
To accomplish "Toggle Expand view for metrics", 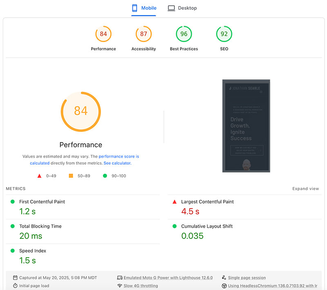I will (305, 189).
